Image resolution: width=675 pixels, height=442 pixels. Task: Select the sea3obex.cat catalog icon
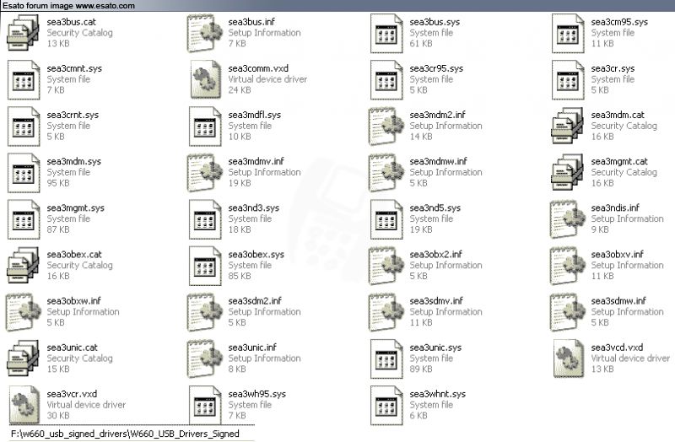click(24, 265)
